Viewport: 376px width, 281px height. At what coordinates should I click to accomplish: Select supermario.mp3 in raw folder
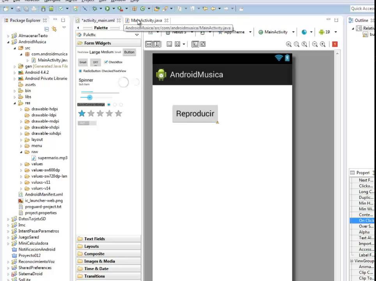(50, 158)
